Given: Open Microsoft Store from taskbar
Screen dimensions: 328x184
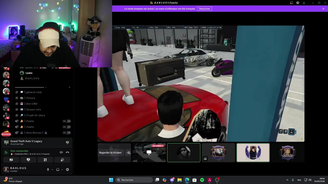Looking at the screenshot, I should tap(194, 180).
